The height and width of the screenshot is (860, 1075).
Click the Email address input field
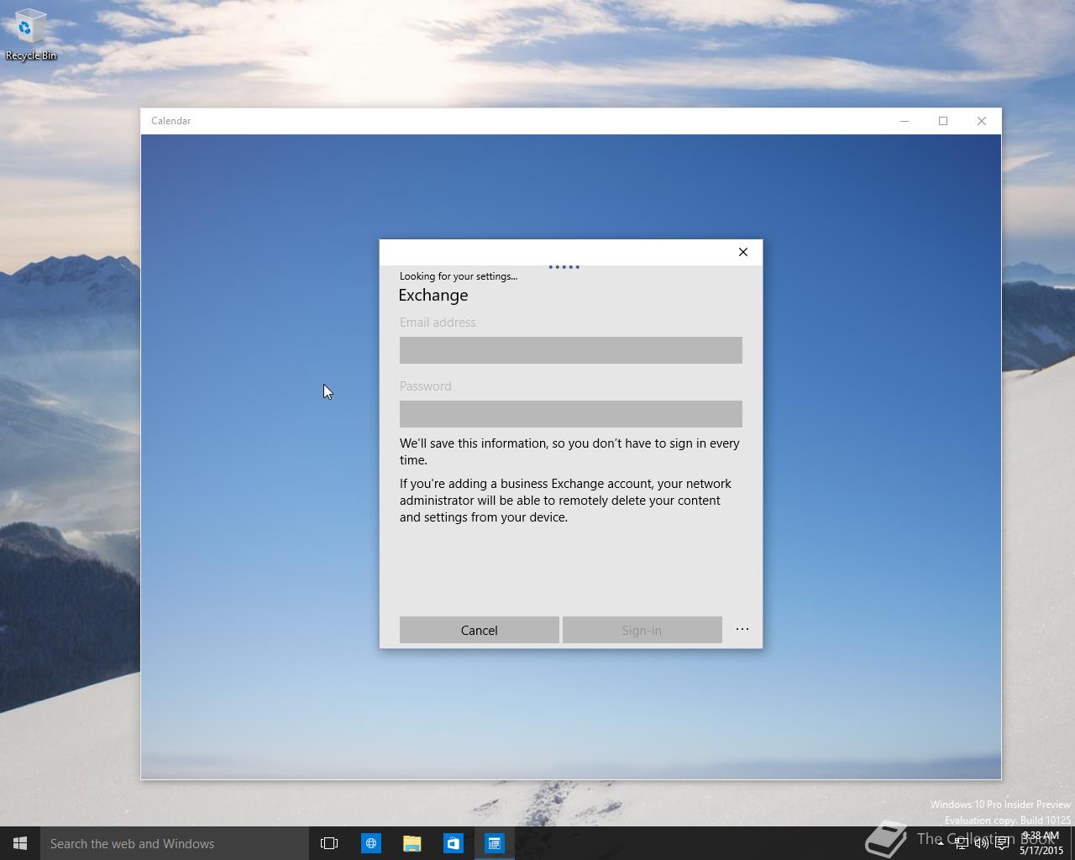[x=571, y=350]
